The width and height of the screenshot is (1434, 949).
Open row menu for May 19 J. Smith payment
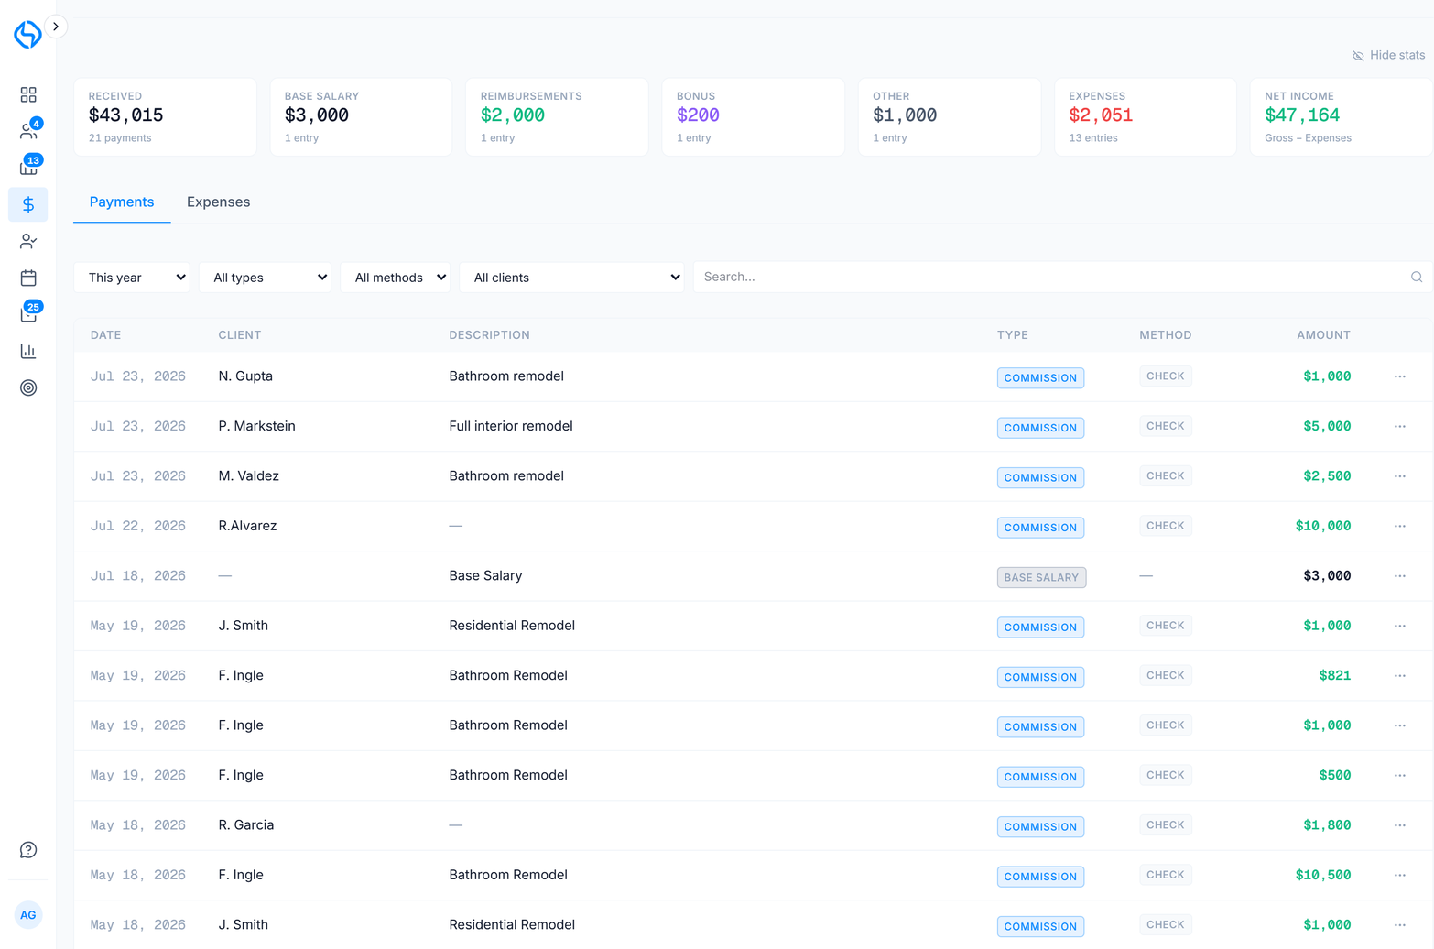pyautogui.click(x=1400, y=626)
